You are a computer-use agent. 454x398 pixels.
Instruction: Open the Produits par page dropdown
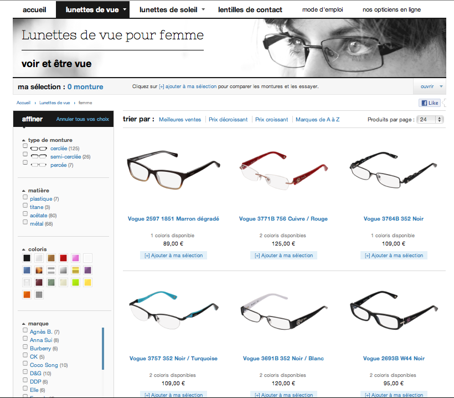tap(430, 119)
